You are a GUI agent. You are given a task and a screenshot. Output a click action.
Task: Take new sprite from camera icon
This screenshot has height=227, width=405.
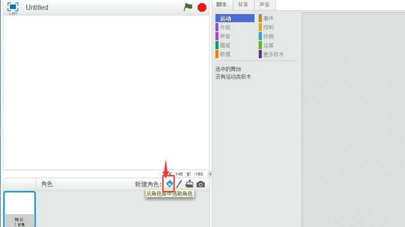pyautogui.click(x=201, y=184)
